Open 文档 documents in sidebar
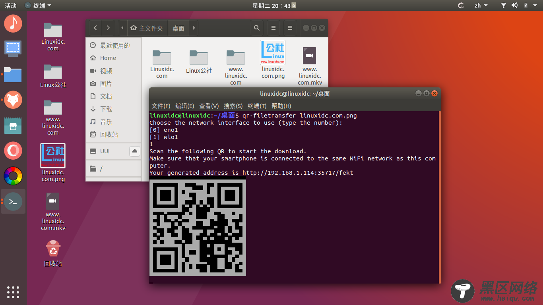 113,96
